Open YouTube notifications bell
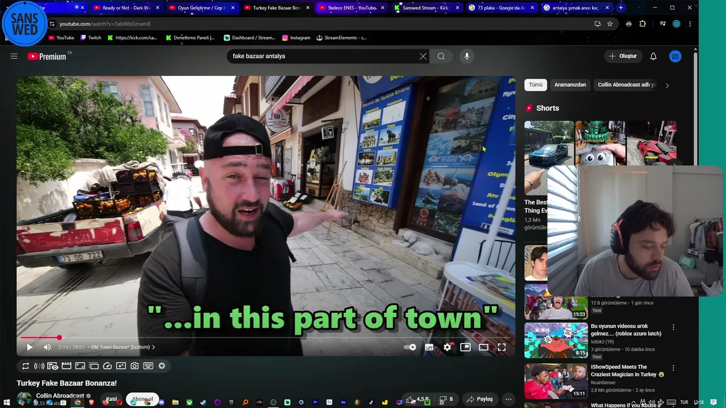The width and height of the screenshot is (726, 408). coord(653,56)
